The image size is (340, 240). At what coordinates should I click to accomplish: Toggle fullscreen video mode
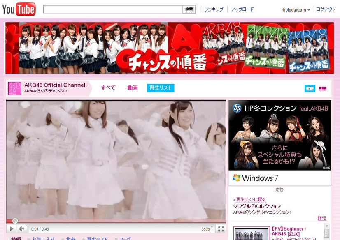click(221, 229)
